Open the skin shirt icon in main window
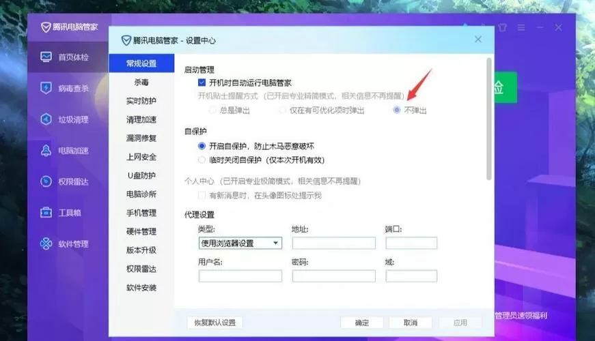 tap(502, 27)
